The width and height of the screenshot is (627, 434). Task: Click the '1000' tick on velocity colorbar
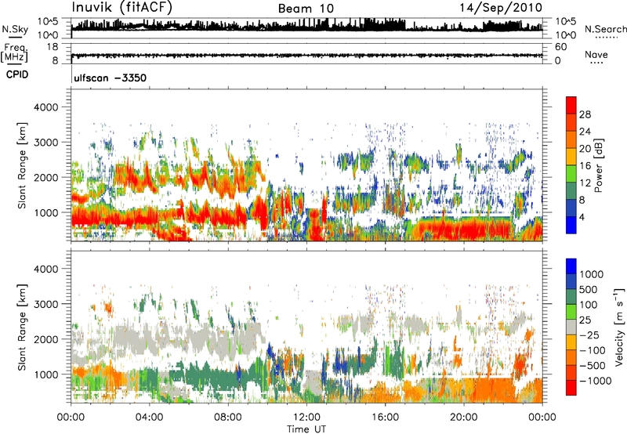click(x=592, y=274)
